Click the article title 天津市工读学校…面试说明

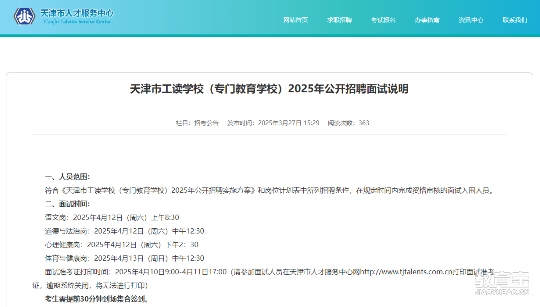(x=269, y=89)
